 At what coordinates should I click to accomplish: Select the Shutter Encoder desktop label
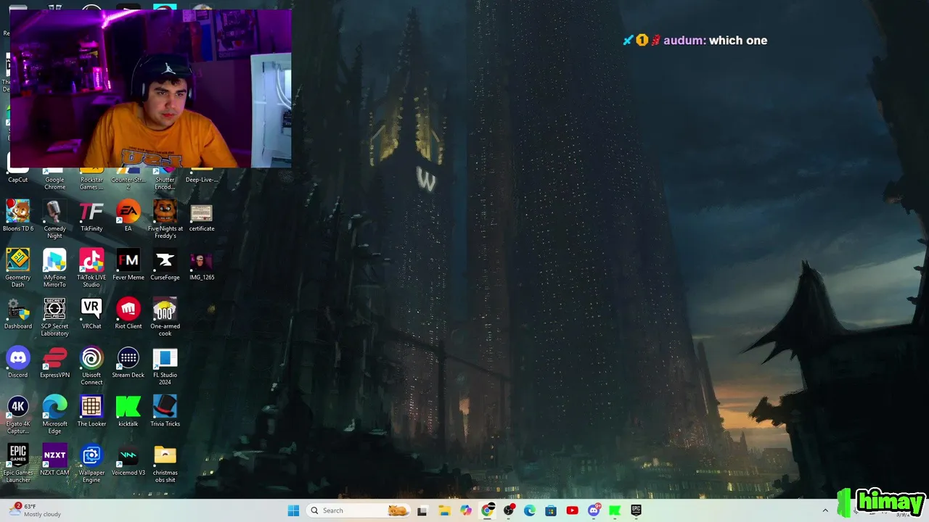165,183
